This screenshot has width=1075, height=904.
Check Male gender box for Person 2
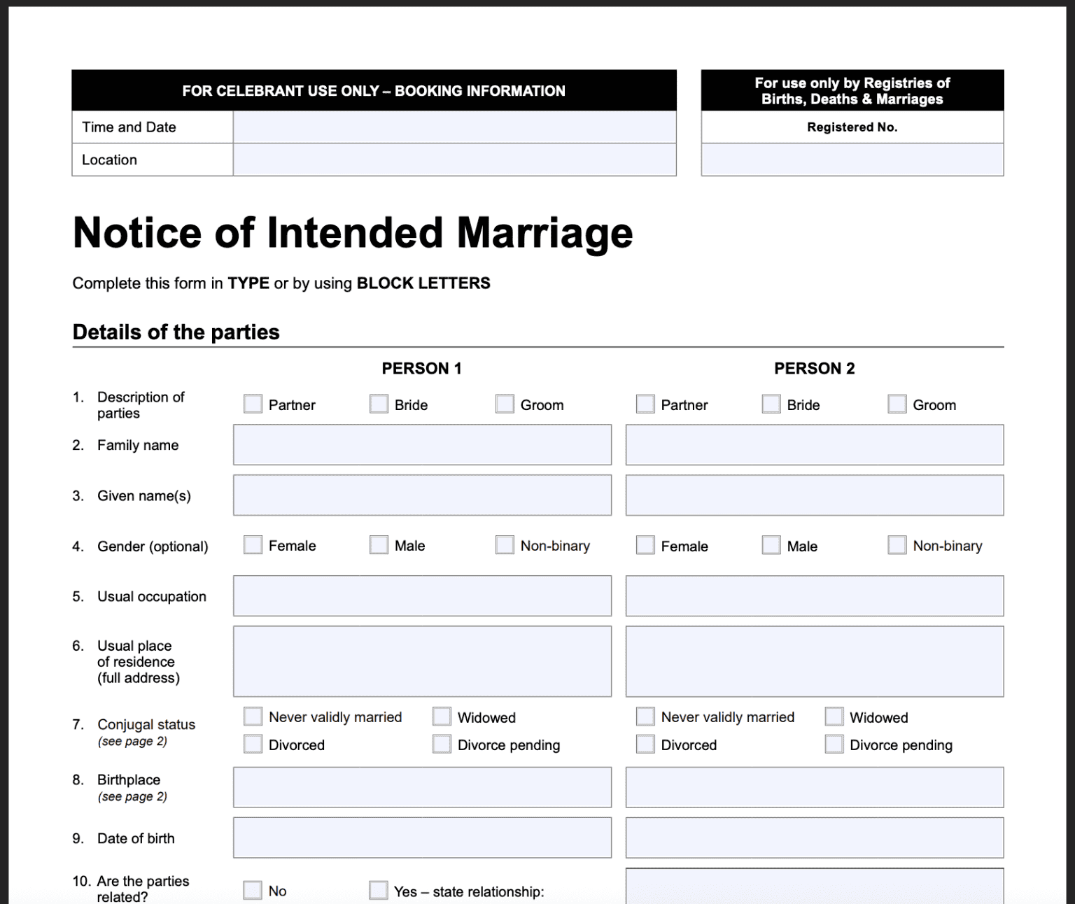tap(771, 545)
